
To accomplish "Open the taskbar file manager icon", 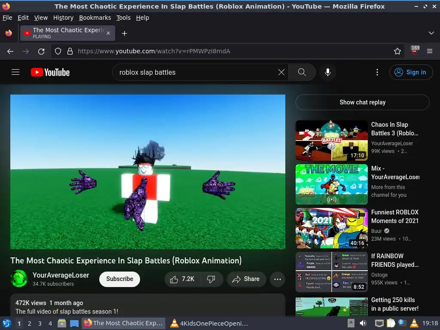I will (61, 323).
